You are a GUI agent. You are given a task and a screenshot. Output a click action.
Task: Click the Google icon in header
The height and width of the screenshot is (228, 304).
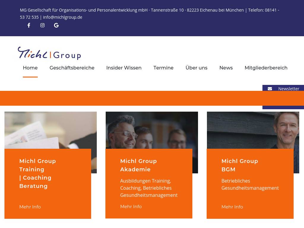(56, 25)
